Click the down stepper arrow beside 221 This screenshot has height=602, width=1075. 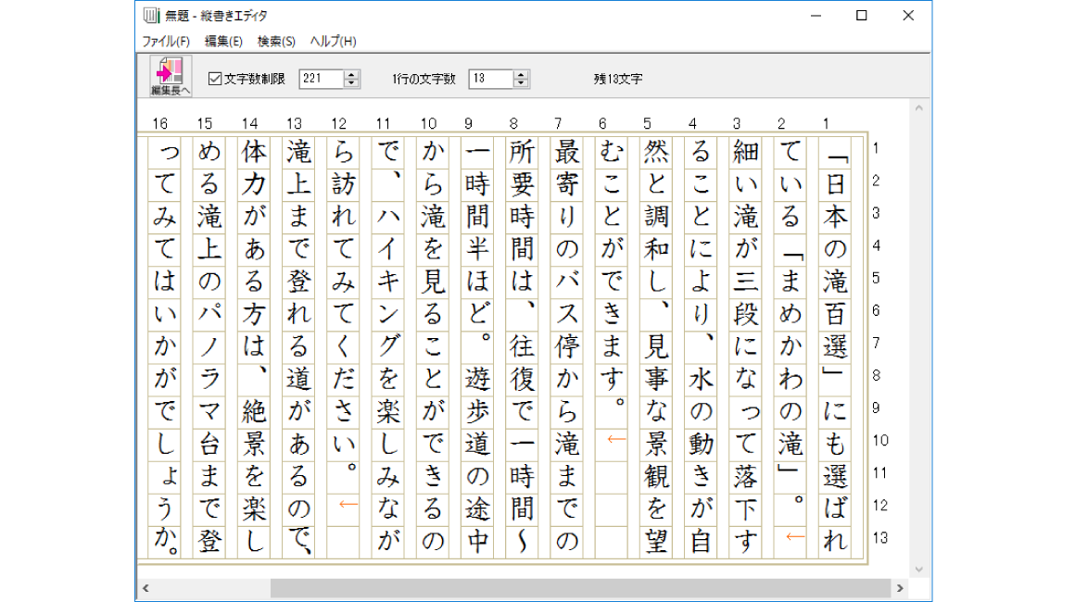pyautogui.click(x=351, y=83)
